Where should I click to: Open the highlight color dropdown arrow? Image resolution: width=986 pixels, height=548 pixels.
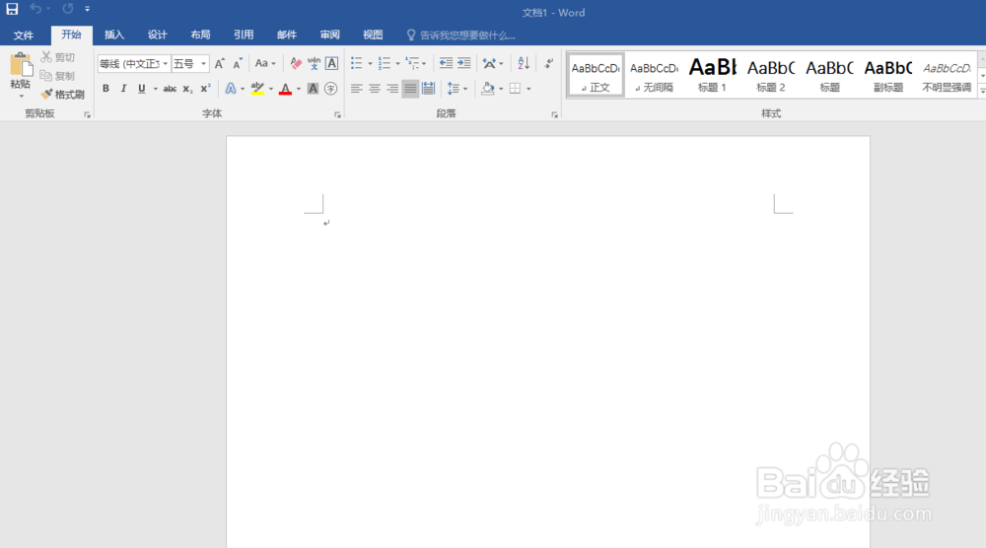coord(271,89)
